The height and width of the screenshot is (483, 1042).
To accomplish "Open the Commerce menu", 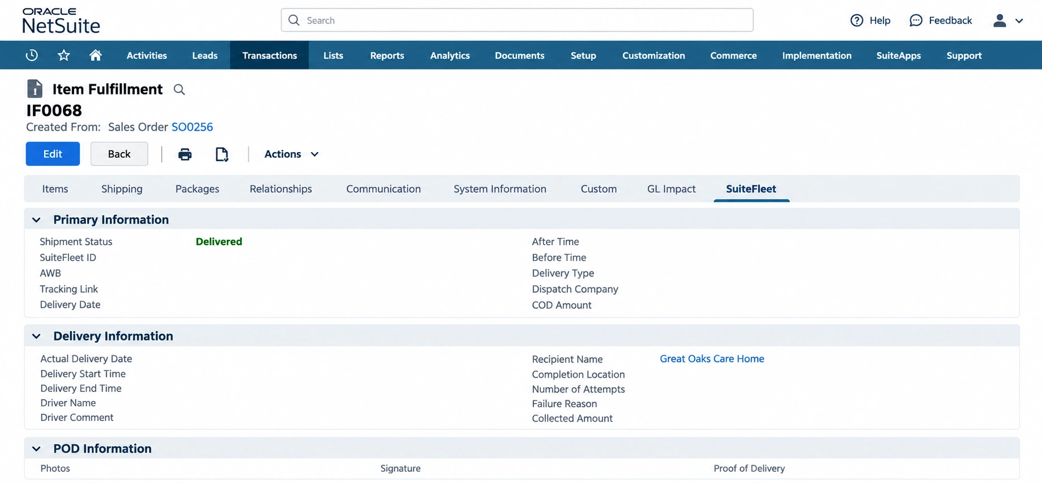I will click(733, 55).
